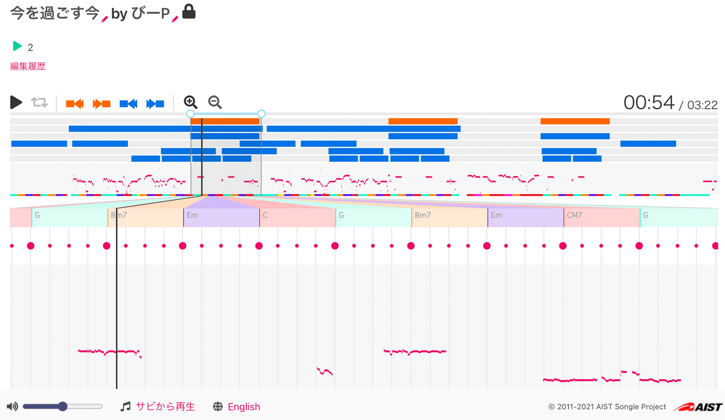The width and height of the screenshot is (725, 420).
Task: Toggle repeat playback mode
Action: click(x=38, y=103)
